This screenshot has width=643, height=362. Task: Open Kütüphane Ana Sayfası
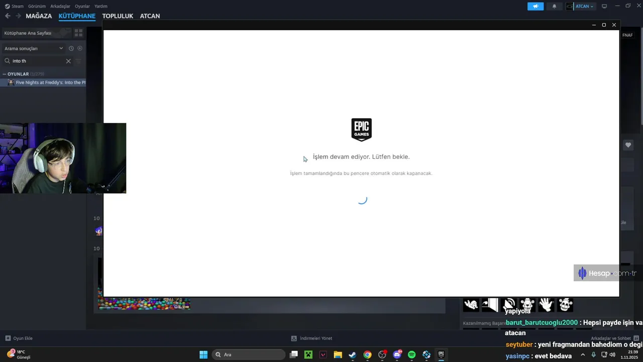pos(36,33)
